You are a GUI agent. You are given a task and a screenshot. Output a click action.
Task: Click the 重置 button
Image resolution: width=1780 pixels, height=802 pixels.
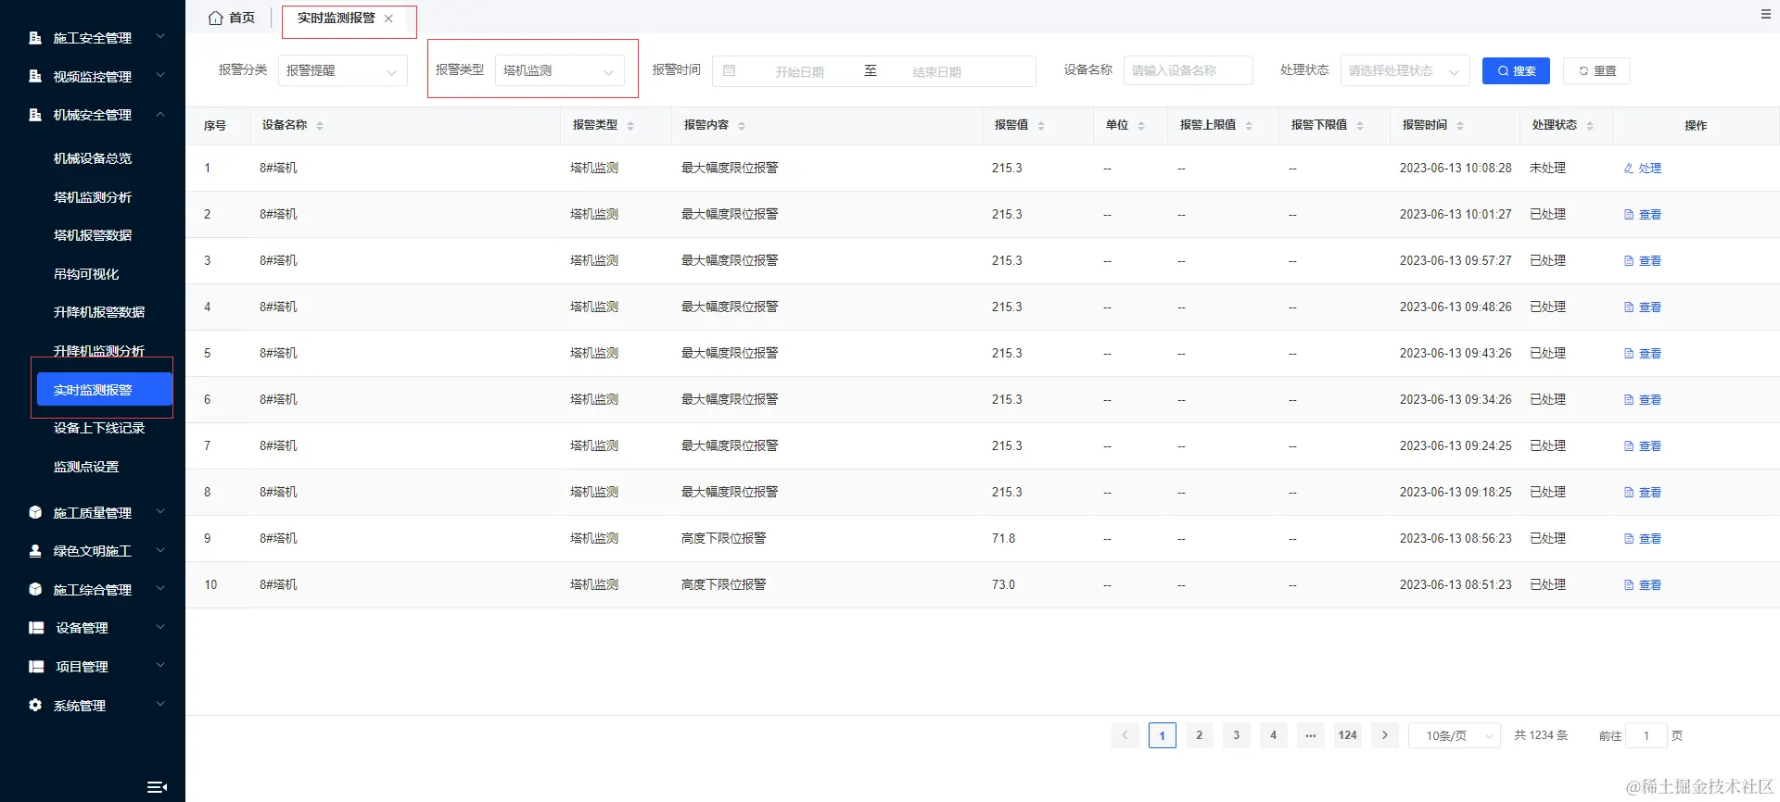(1596, 70)
